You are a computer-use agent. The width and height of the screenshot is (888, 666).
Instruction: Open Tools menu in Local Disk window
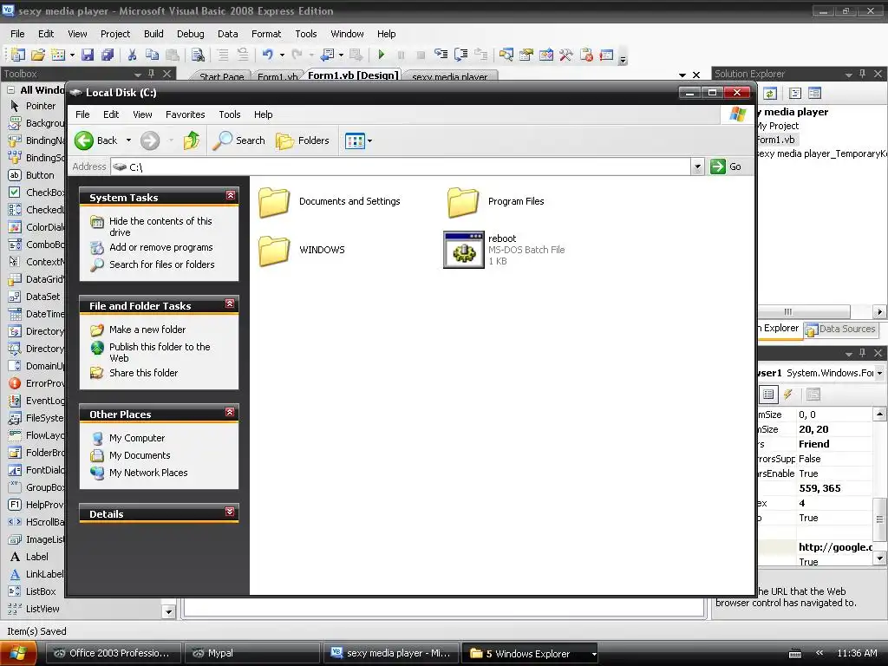coord(229,114)
